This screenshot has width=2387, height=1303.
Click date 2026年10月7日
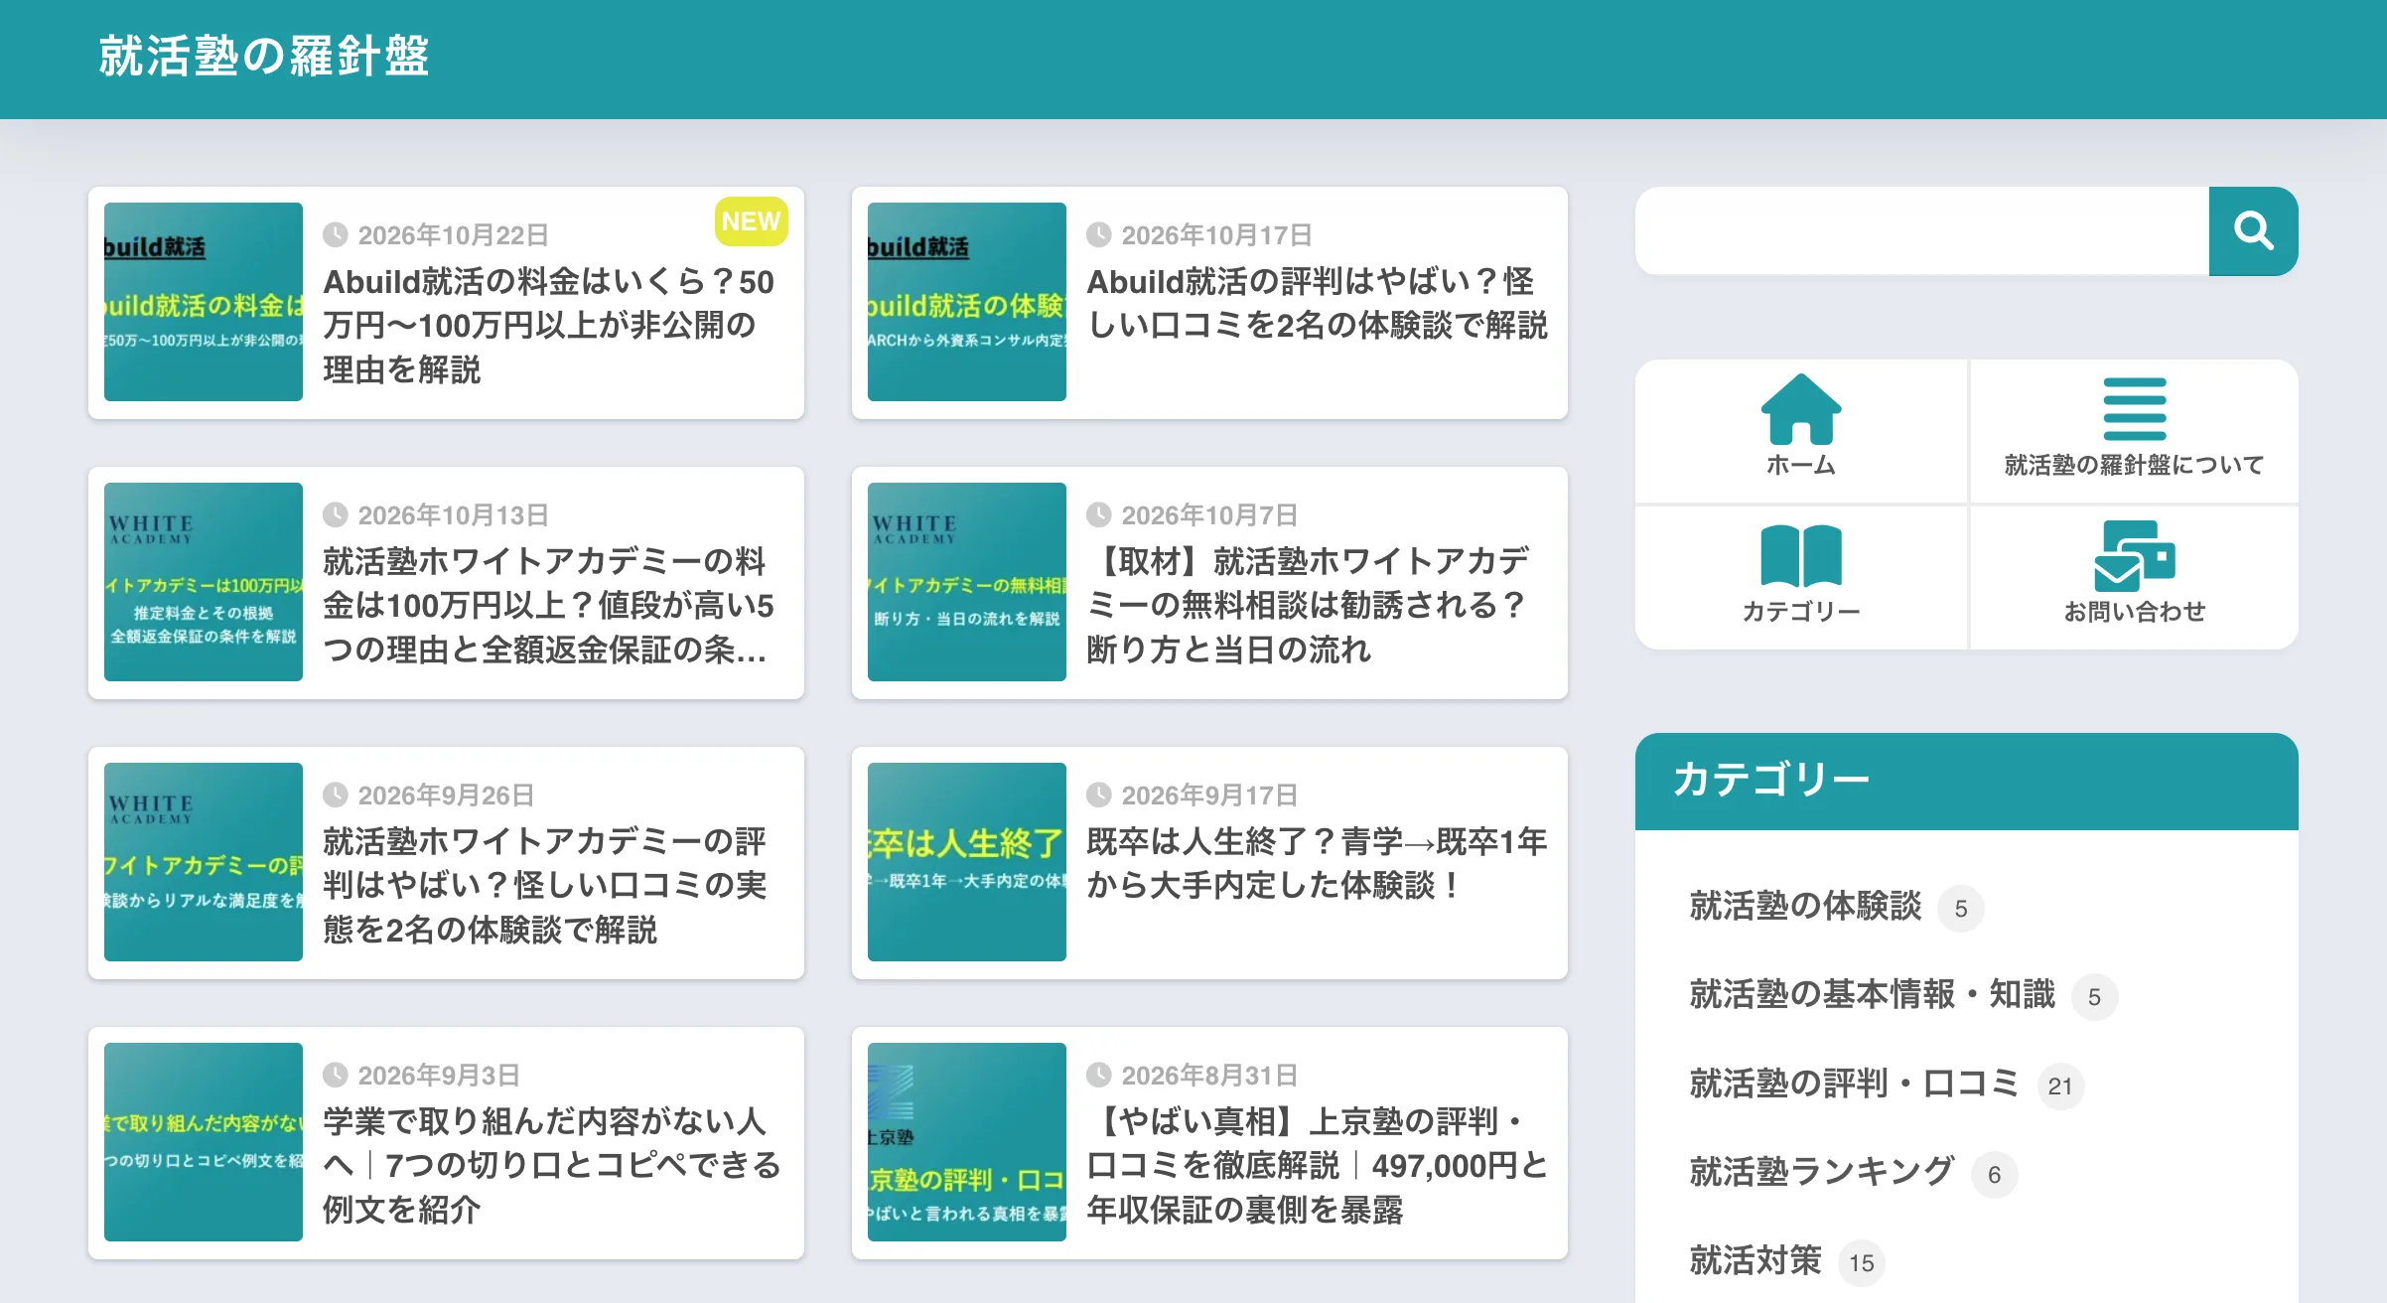(1209, 515)
